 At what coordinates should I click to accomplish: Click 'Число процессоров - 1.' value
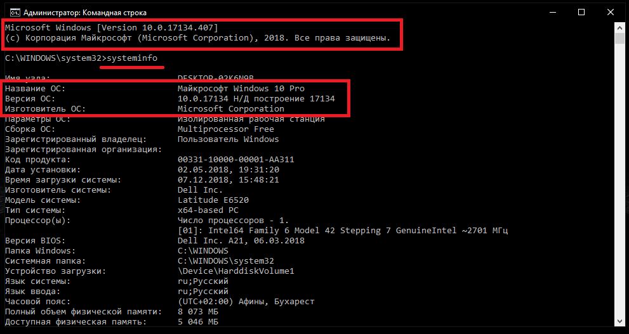click(x=233, y=221)
